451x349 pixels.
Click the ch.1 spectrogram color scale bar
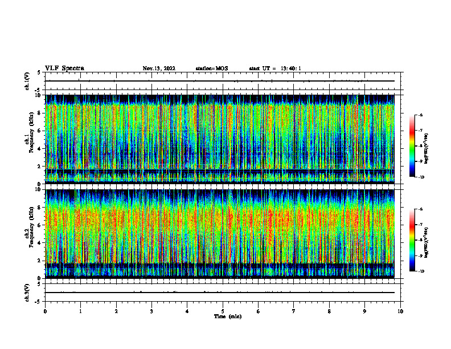click(412, 146)
